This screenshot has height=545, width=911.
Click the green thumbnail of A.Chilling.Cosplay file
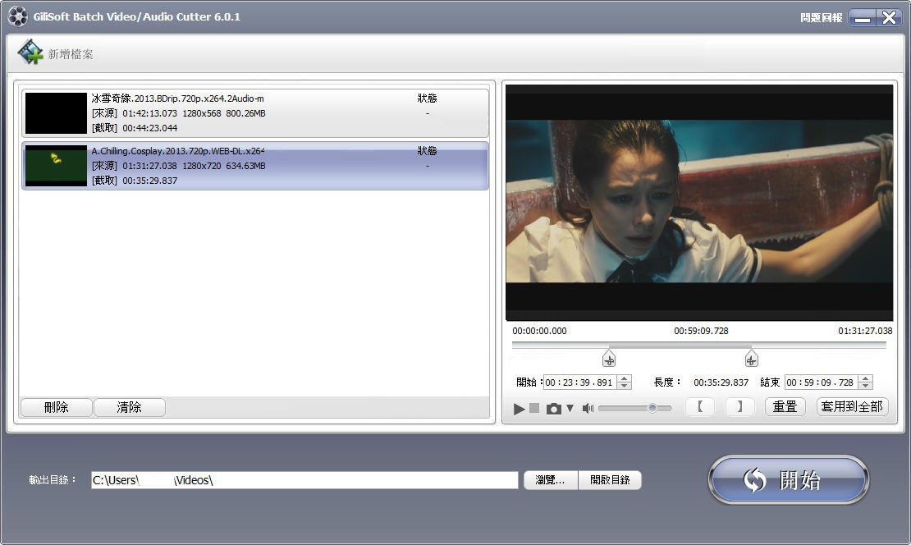[x=56, y=166]
